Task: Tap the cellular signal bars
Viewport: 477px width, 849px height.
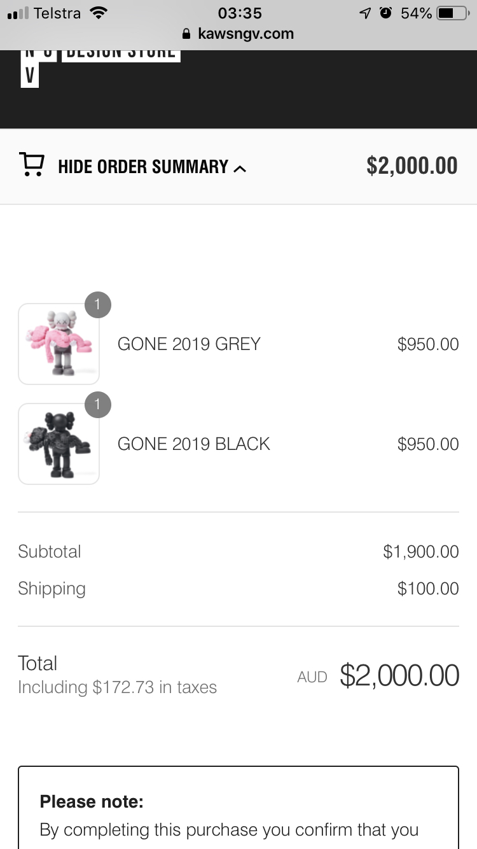Action: pos(18,13)
